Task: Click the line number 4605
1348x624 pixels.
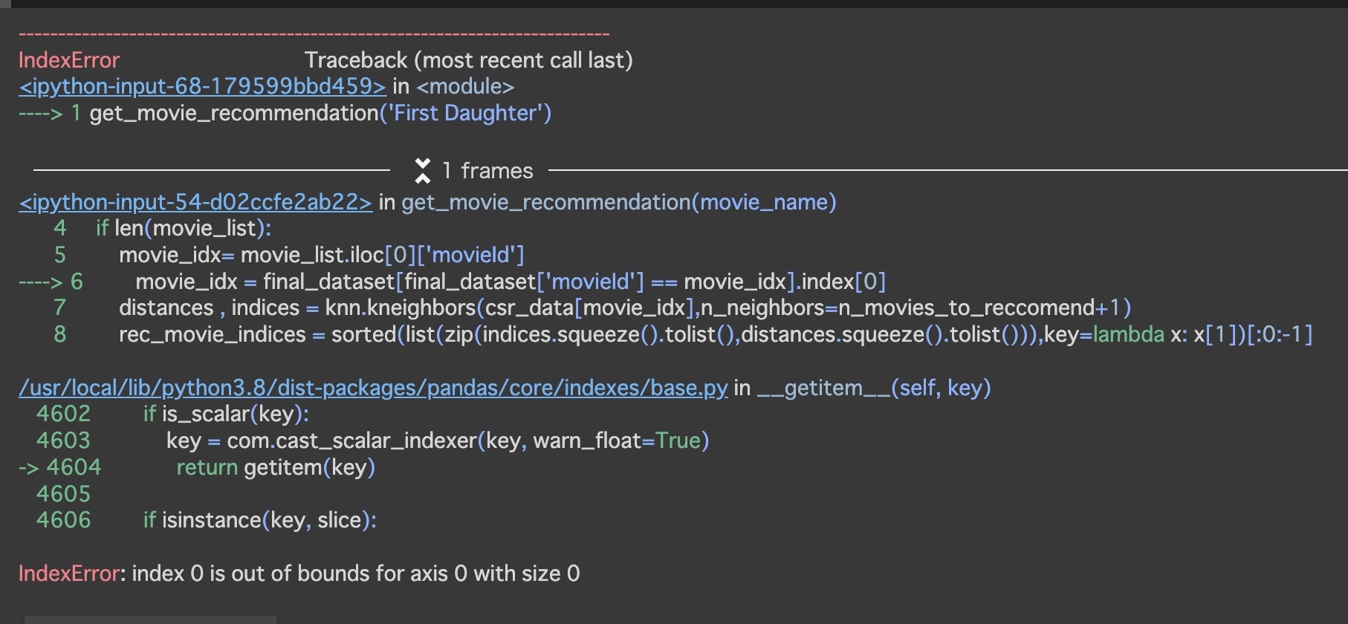Action: coord(63,494)
